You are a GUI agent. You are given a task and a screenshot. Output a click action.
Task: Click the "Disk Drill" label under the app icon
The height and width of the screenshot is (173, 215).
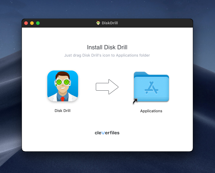tap(62, 111)
